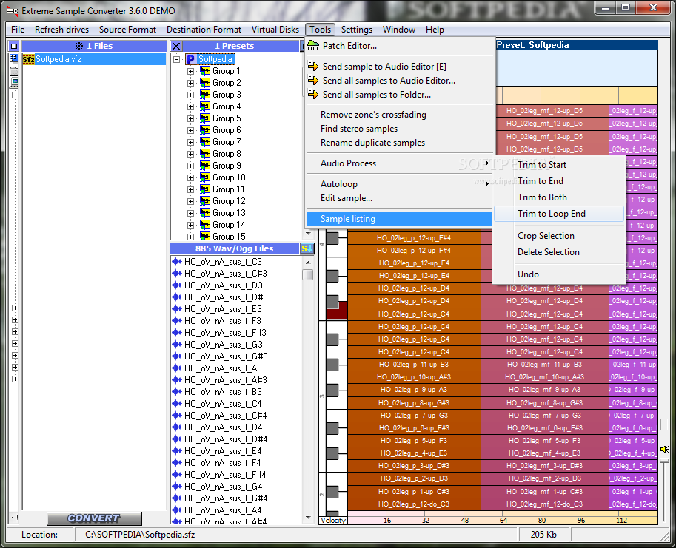Viewport: 676px width, 548px height.
Task: Click the waveform icon of HO_oV_nA_sus_f_C4
Action: click(x=177, y=403)
